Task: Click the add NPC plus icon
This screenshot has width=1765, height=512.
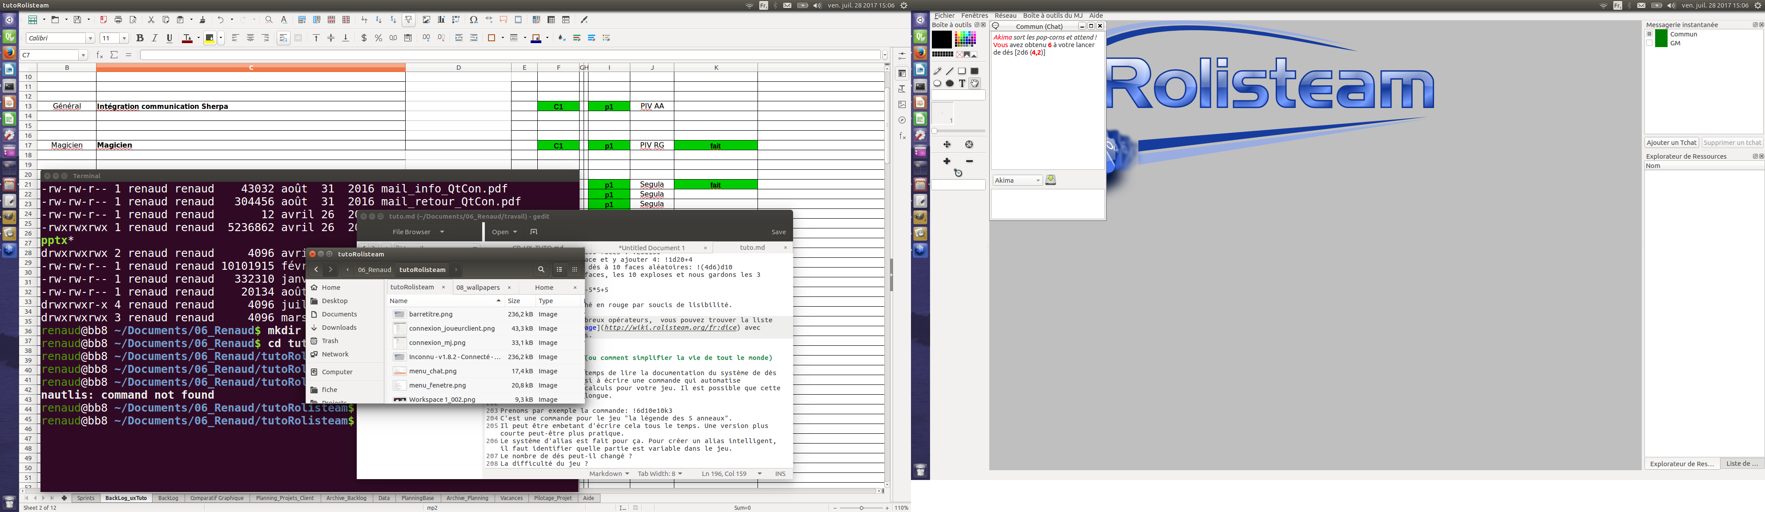Action: point(946,161)
